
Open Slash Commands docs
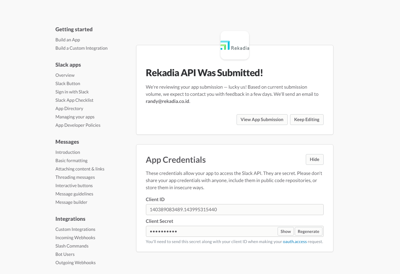coord(72,246)
